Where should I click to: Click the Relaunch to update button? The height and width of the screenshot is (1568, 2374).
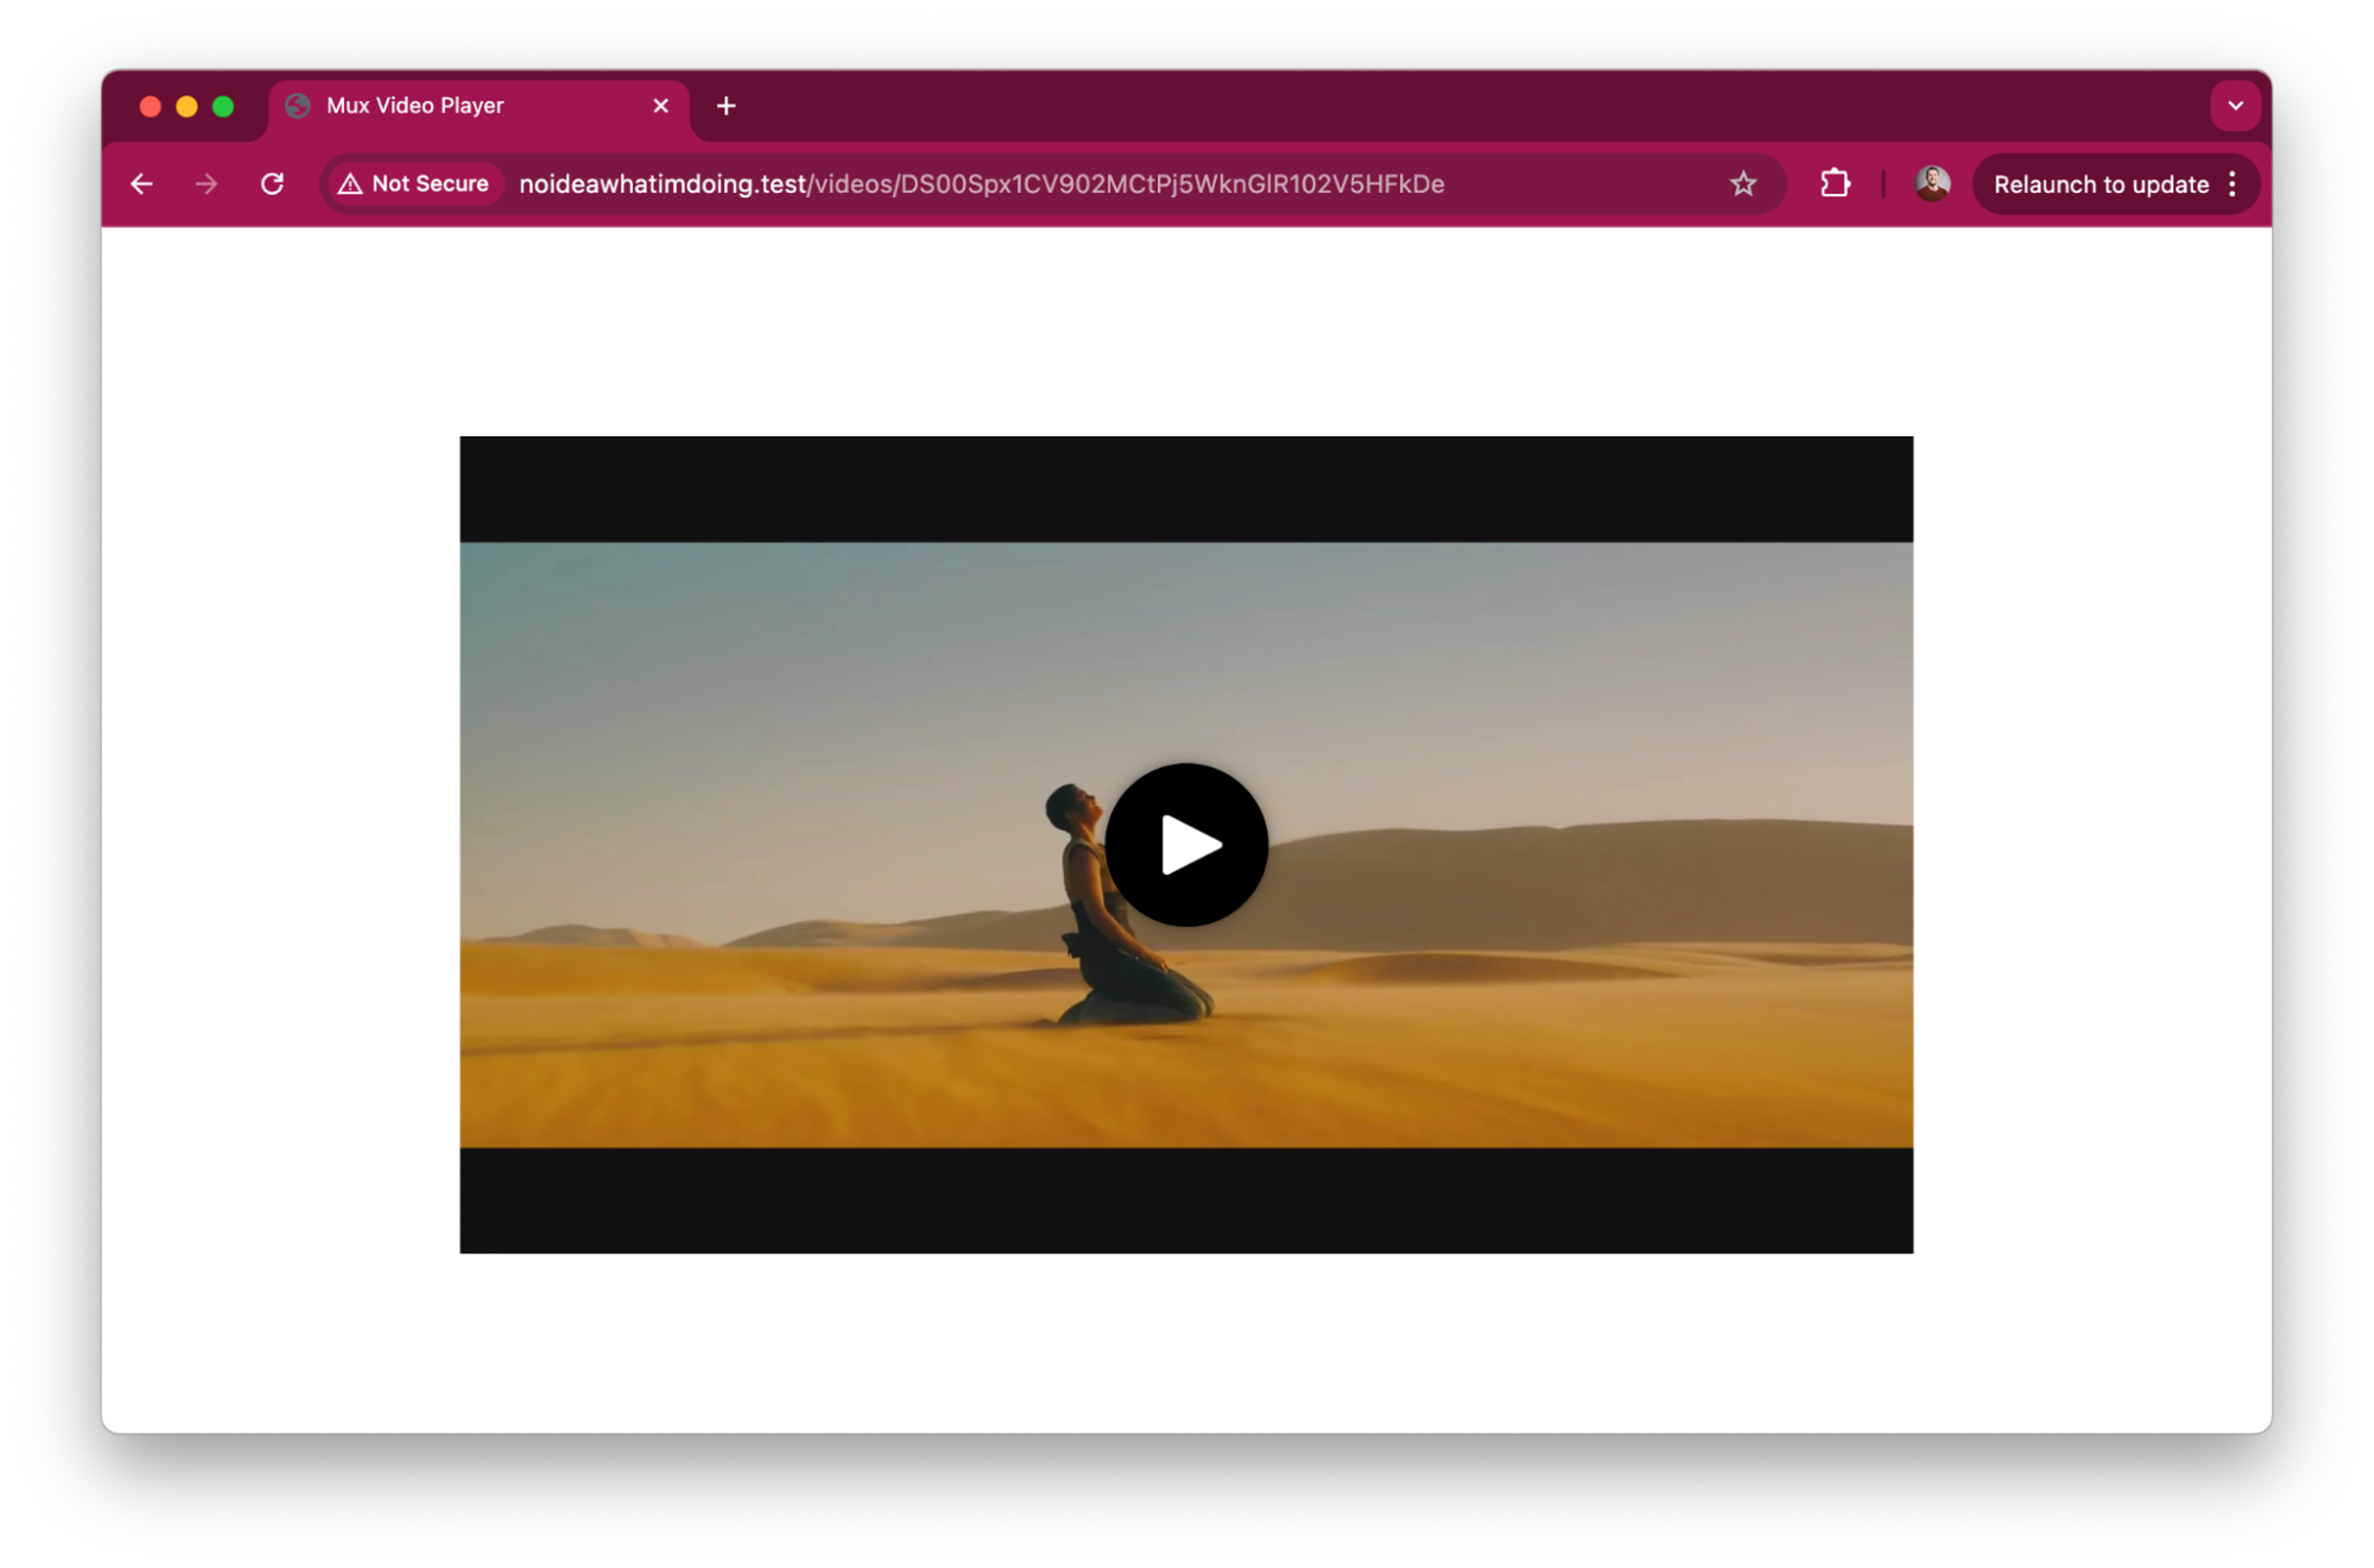tap(2101, 184)
